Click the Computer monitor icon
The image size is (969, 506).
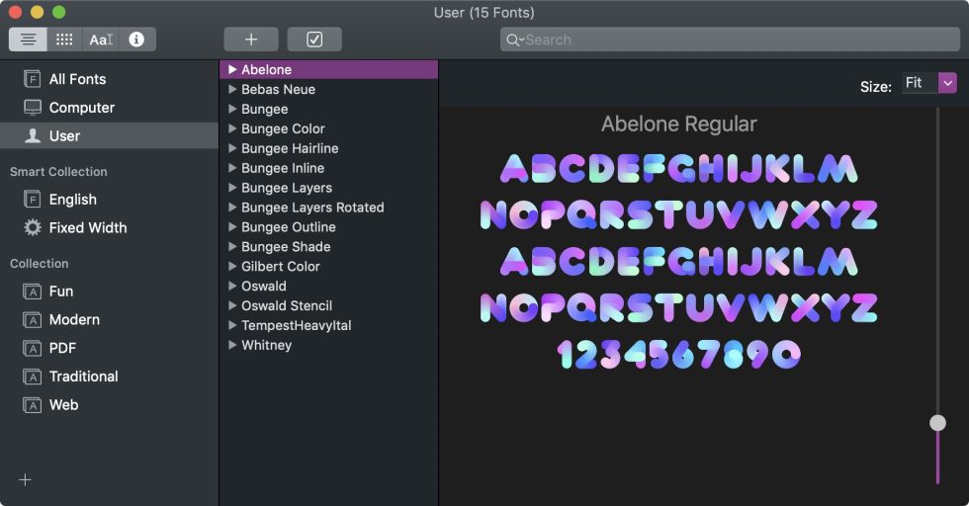click(32, 108)
